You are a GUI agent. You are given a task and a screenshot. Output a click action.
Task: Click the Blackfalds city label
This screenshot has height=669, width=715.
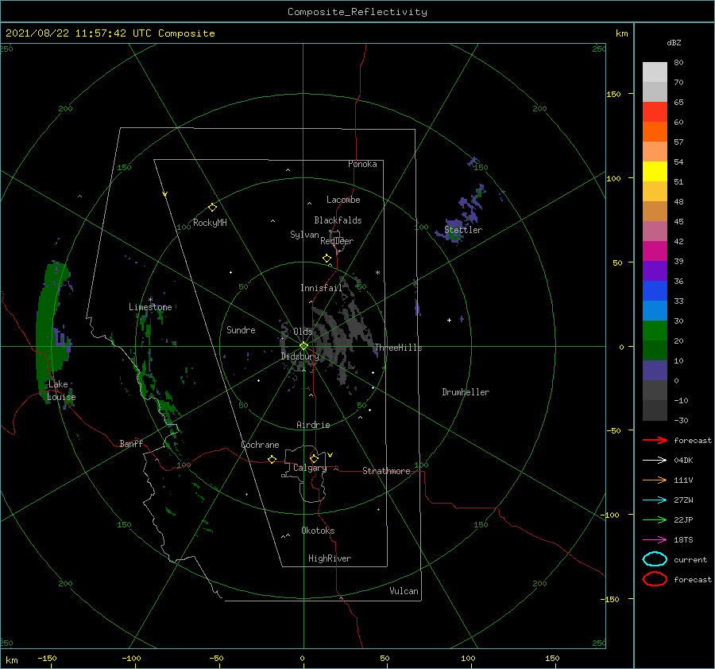(x=338, y=220)
